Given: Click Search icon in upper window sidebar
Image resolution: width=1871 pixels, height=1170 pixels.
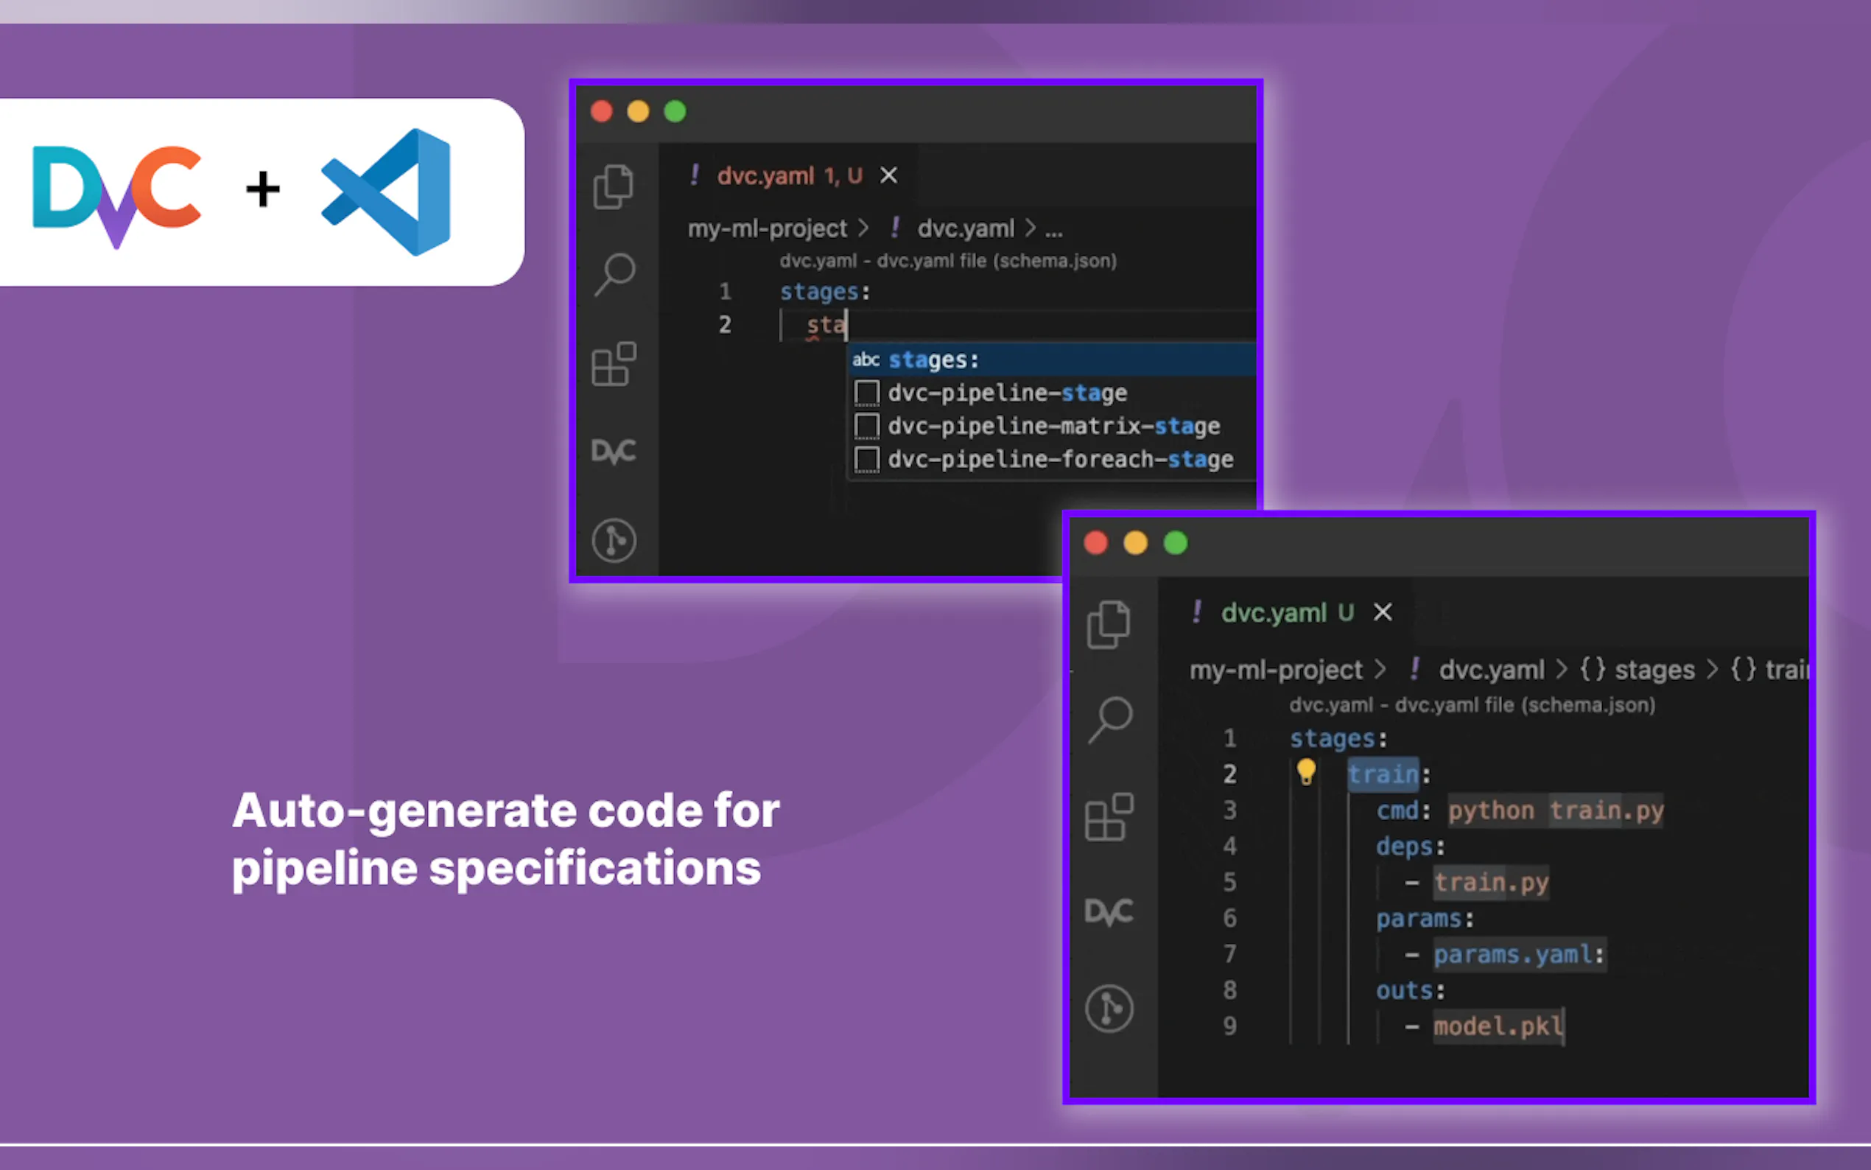Looking at the screenshot, I should (x=615, y=275).
